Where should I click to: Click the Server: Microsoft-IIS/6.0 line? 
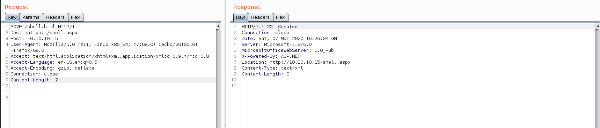(277, 45)
